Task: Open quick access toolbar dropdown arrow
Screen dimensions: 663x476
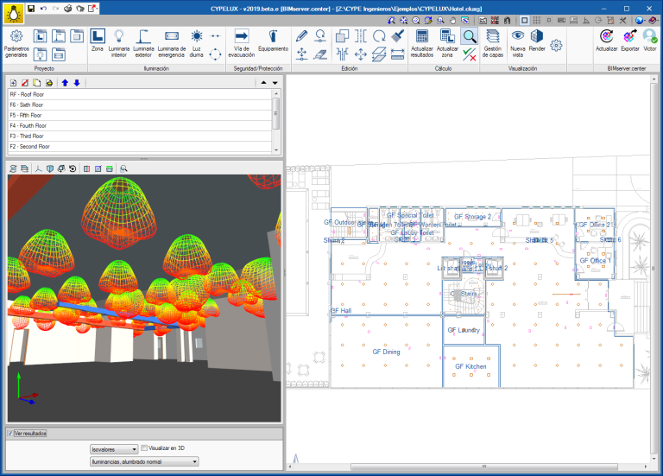Action: tap(97, 8)
